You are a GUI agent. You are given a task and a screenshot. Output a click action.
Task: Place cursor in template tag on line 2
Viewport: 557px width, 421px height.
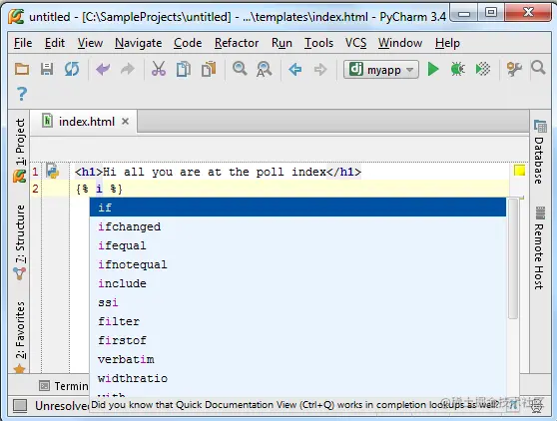click(x=99, y=189)
